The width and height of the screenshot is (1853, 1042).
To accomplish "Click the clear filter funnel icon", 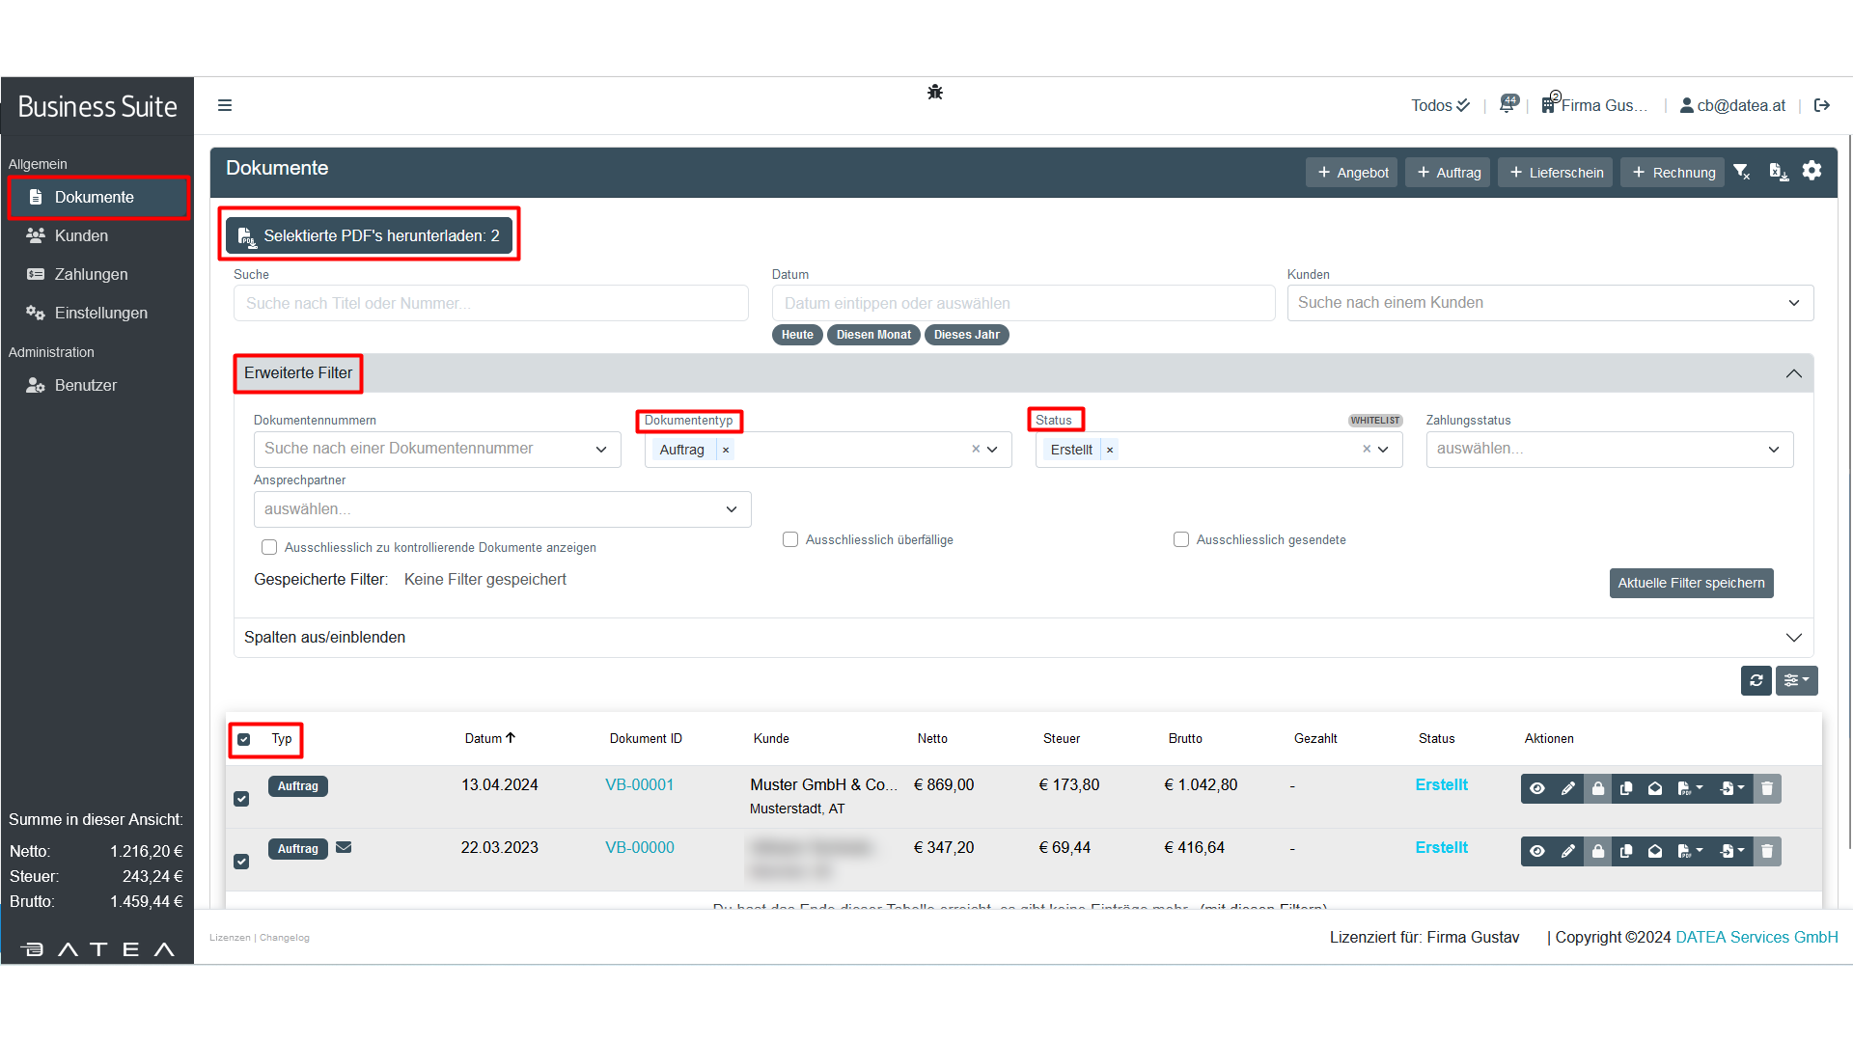I will [x=1742, y=172].
